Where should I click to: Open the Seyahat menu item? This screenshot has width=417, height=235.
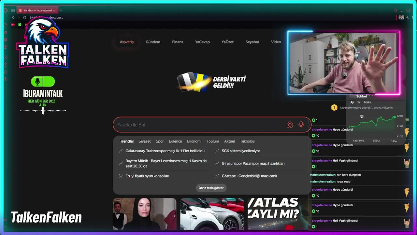point(252,42)
